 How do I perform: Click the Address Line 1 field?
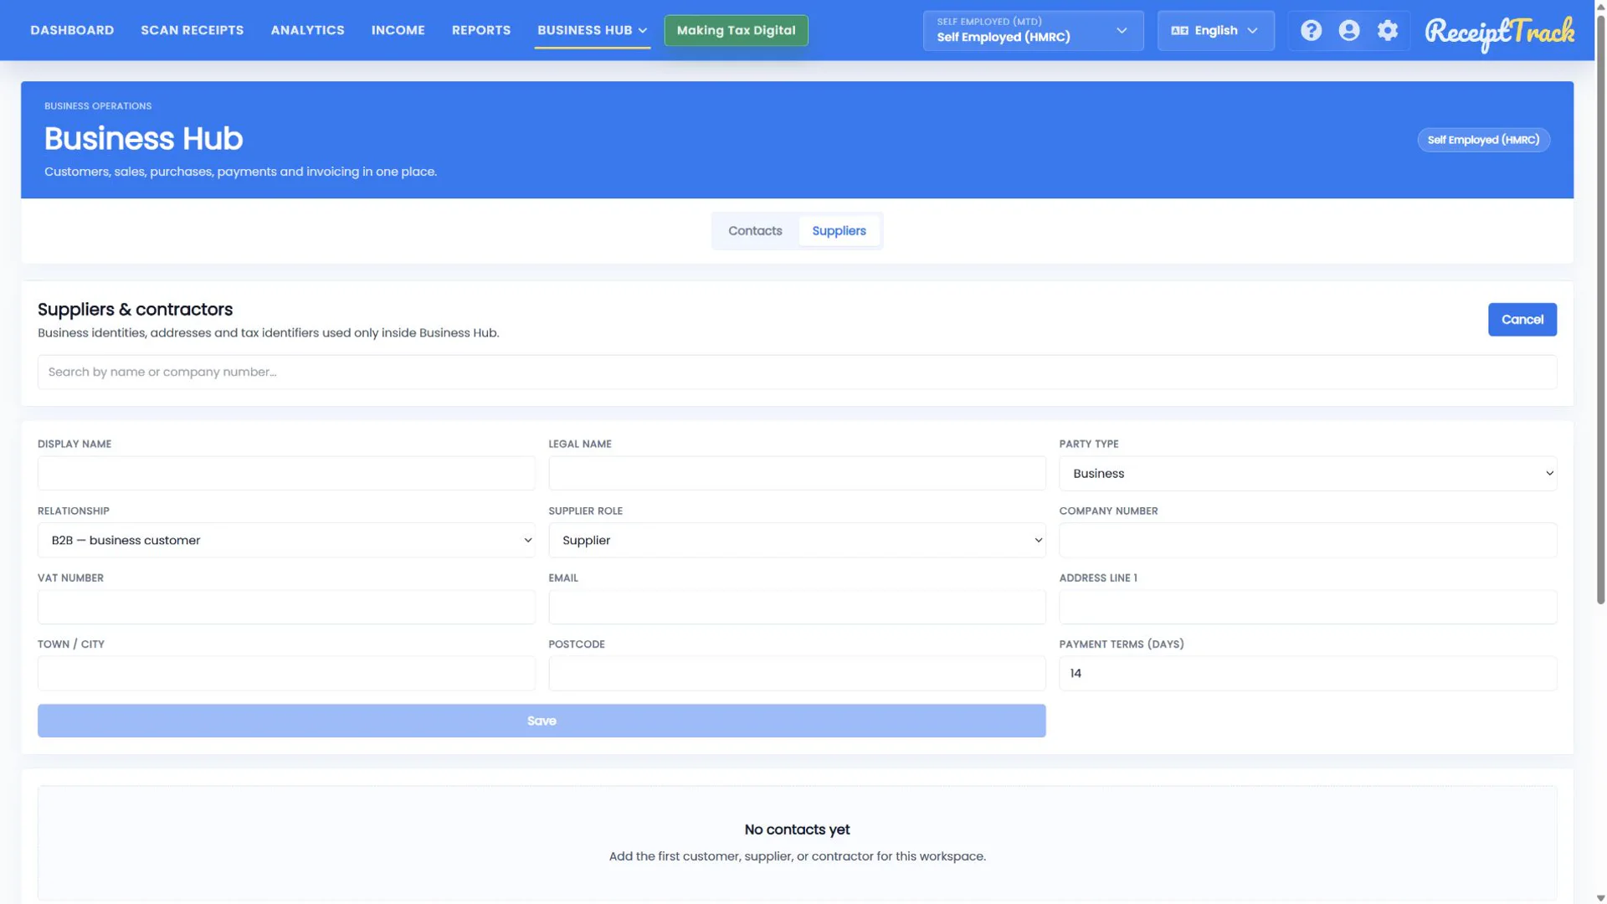(1307, 607)
